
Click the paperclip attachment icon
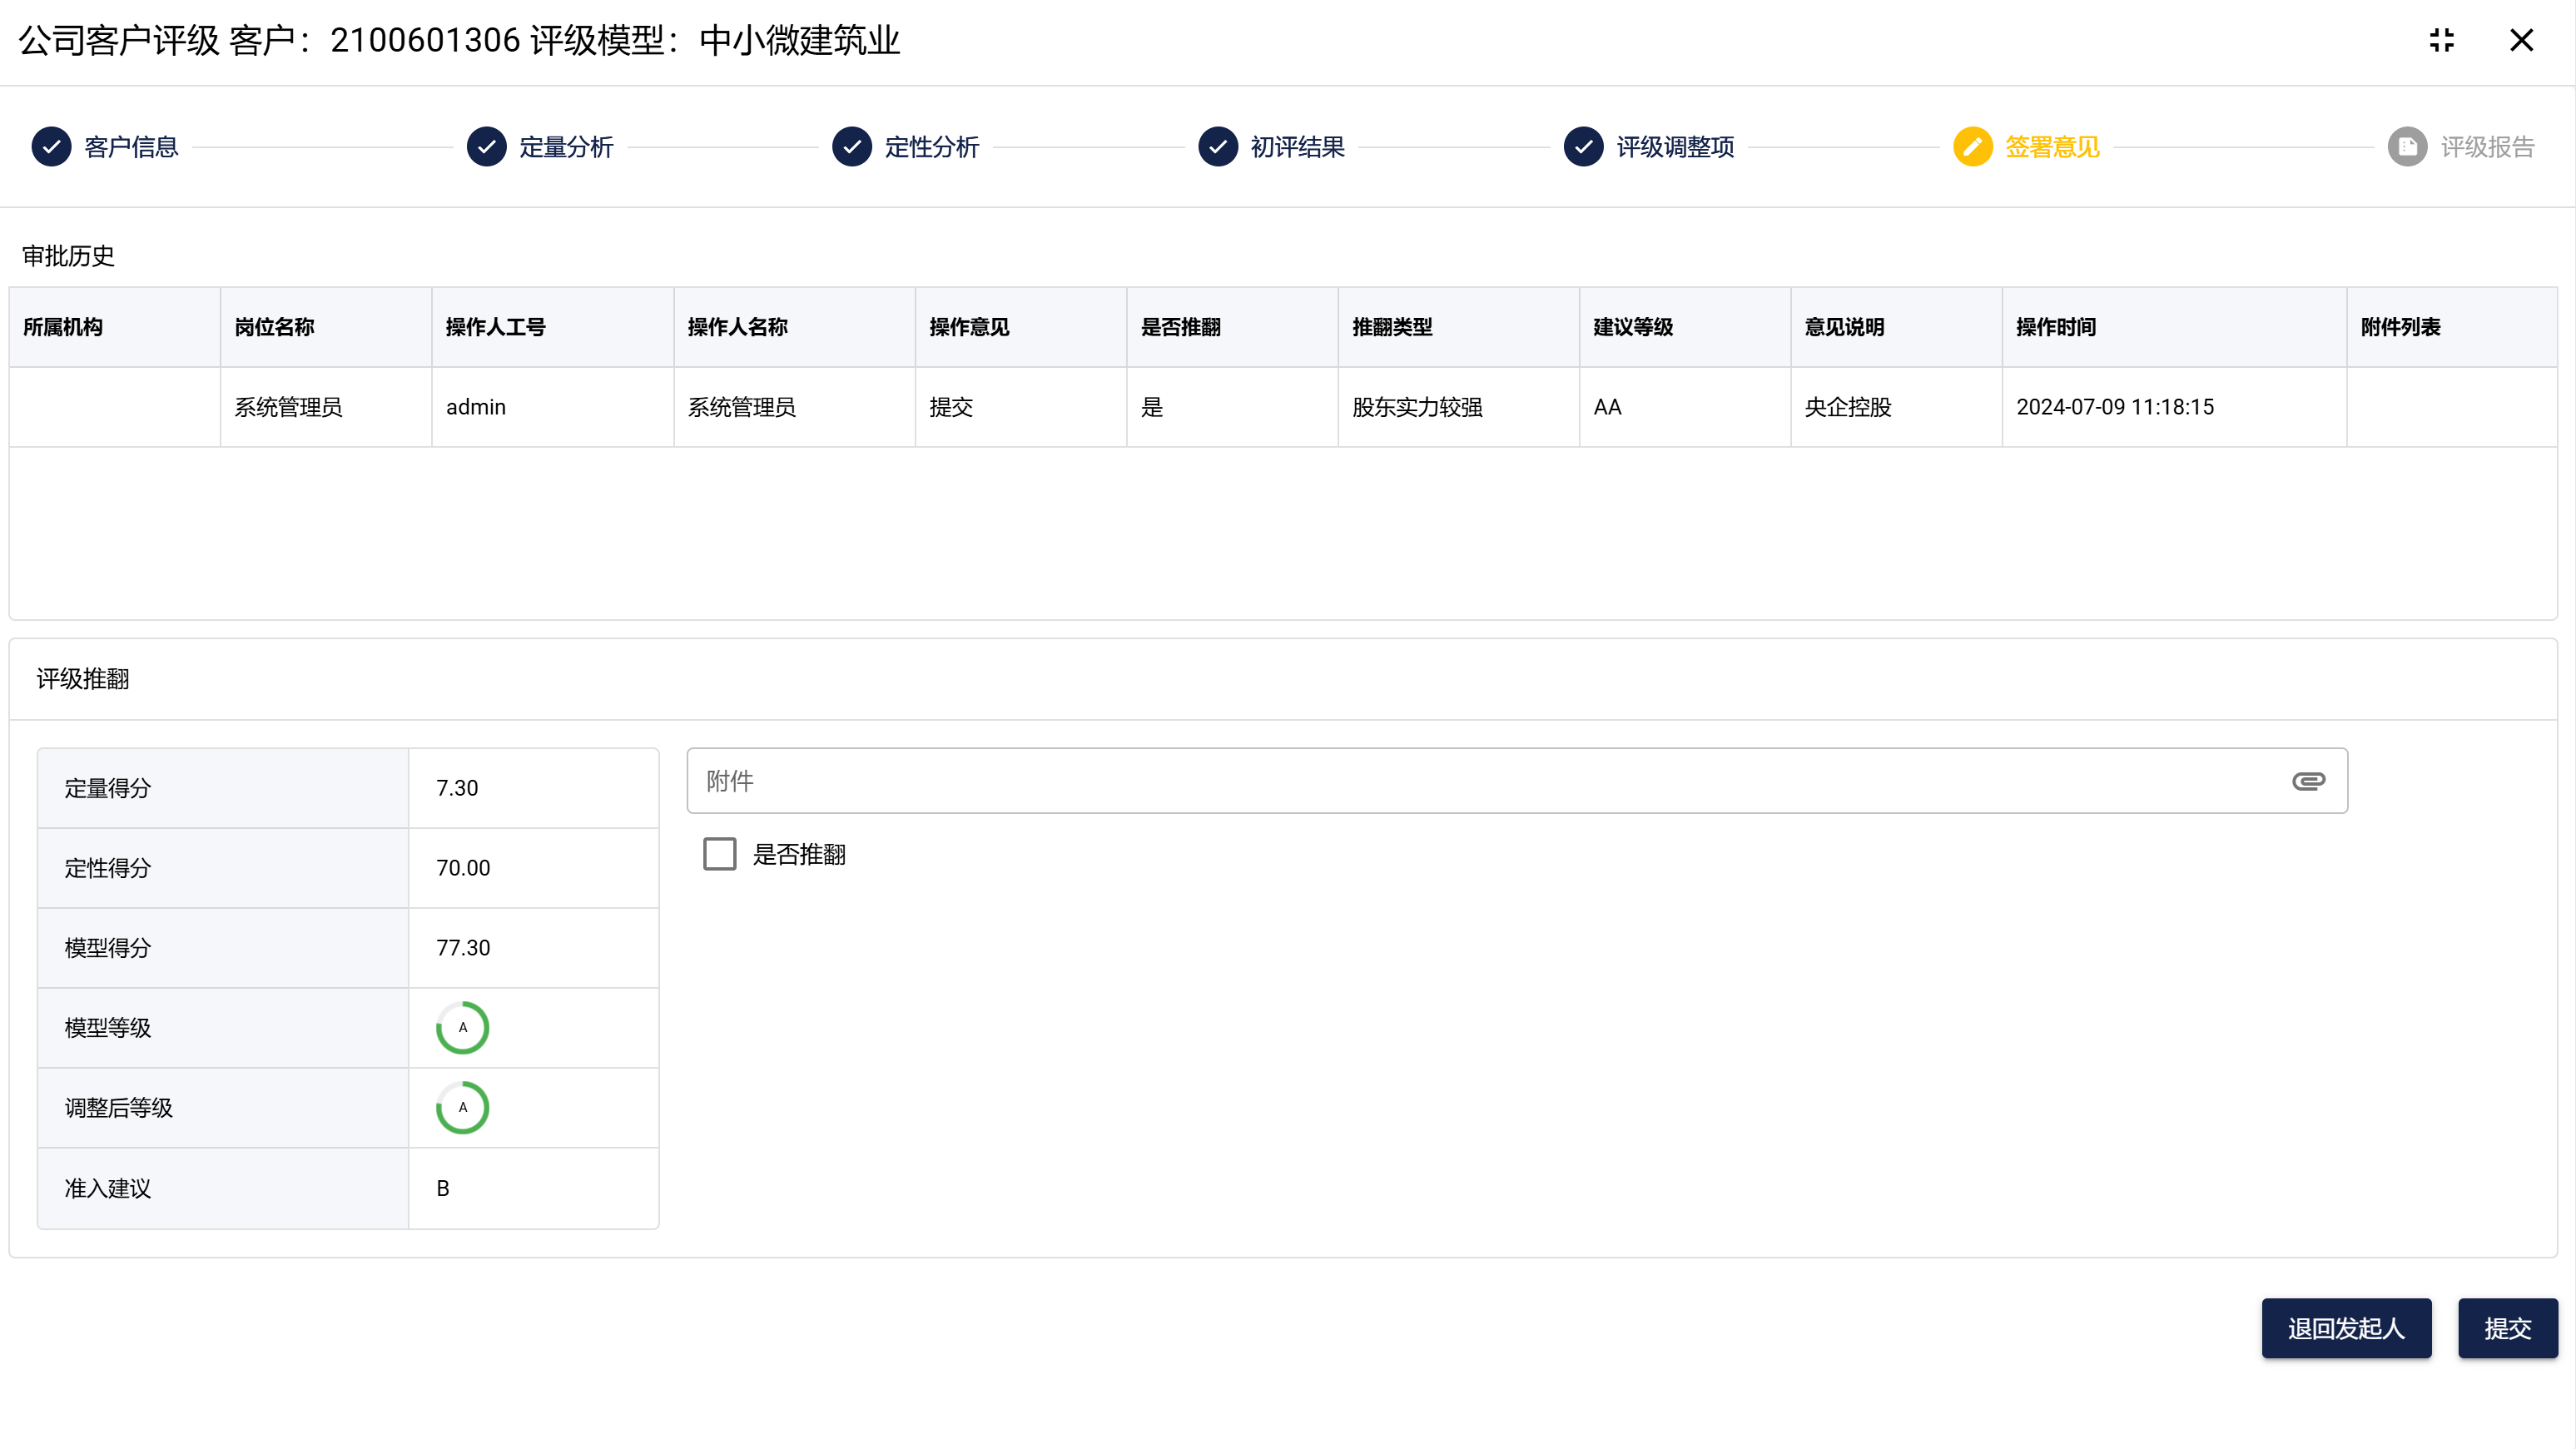click(x=2308, y=781)
